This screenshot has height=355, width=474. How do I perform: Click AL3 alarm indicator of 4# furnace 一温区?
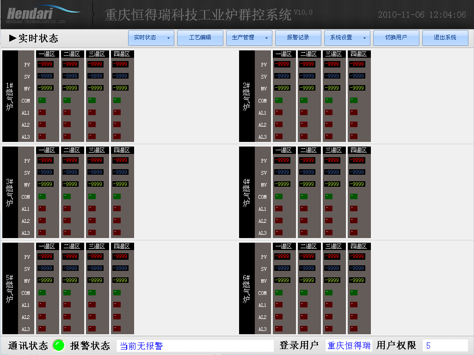tap(278, 233)
